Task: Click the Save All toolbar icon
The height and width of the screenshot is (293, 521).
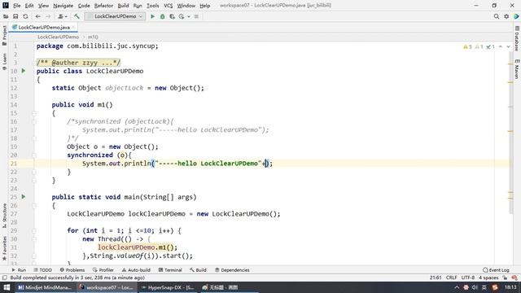Action: click(15, 16)
